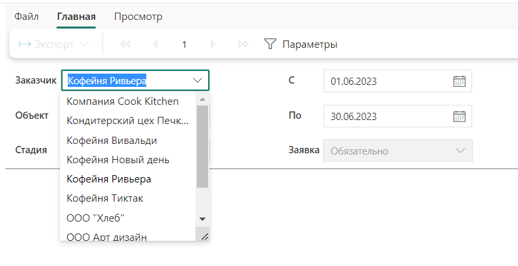The image size is (518, 266).
Task: Click the scrollbar down arrow in the list
Action: [x=203, y=219]
